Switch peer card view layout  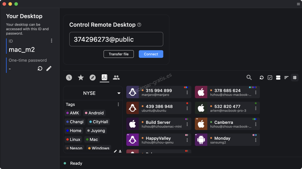coord(278,78)
